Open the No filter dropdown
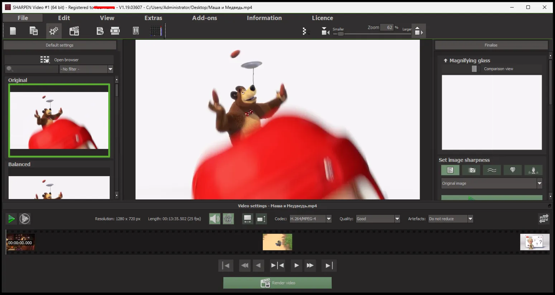The image size is (555, 295). pyautogui.click(x=86, y=69)
